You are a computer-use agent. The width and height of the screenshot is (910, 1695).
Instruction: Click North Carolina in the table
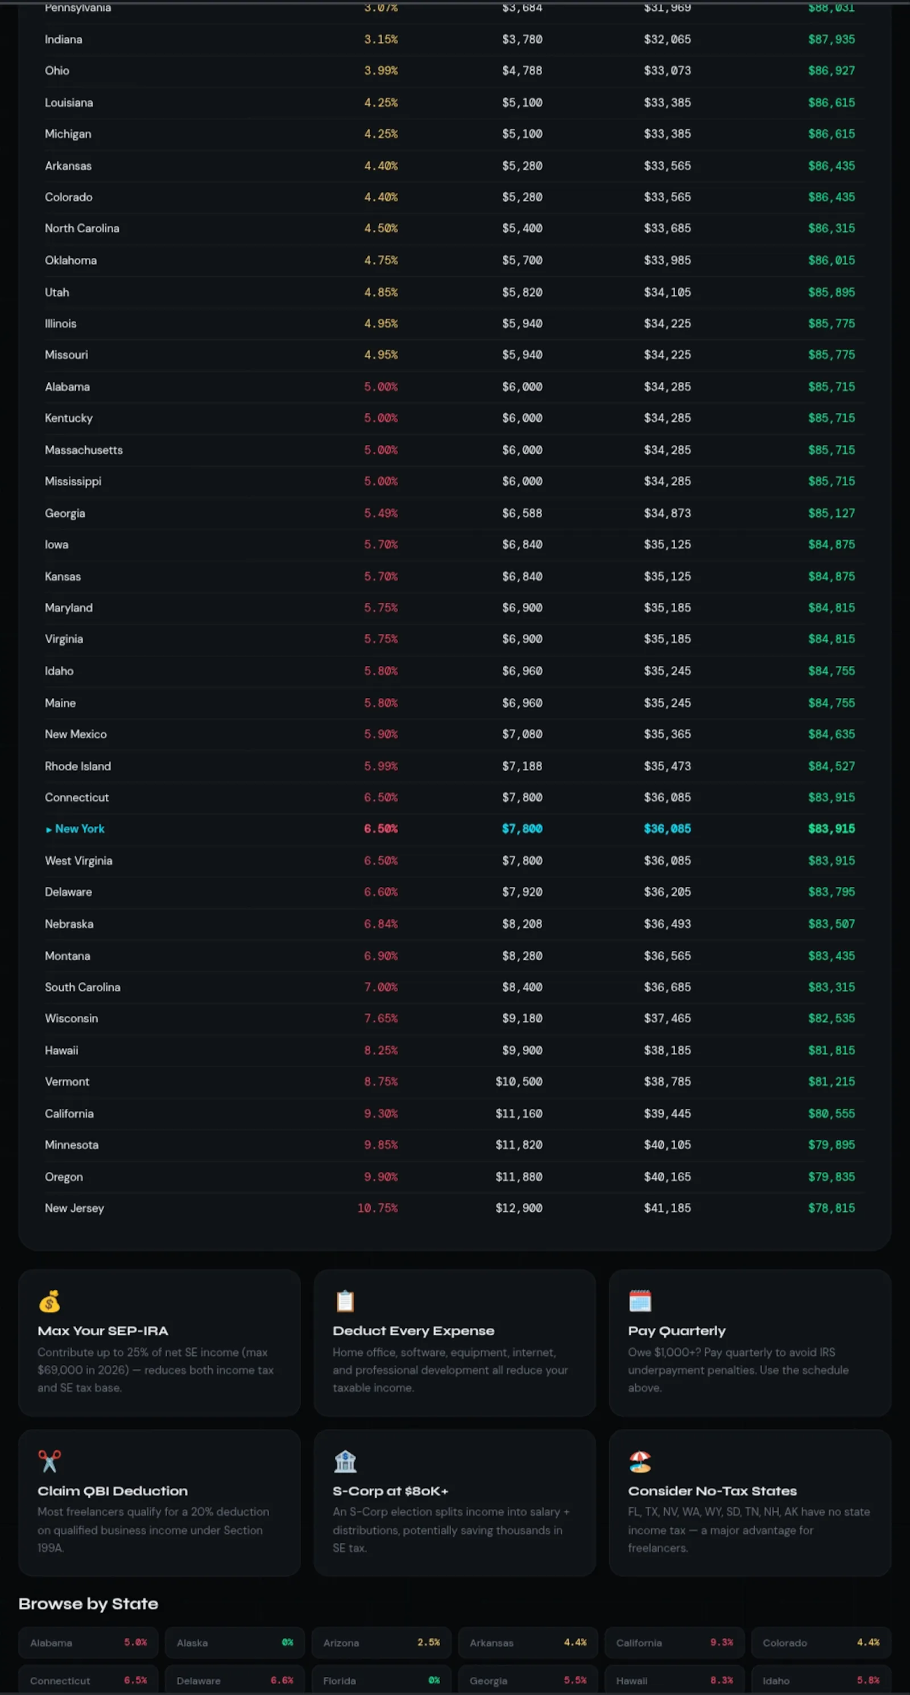click(x=81, y=228)
